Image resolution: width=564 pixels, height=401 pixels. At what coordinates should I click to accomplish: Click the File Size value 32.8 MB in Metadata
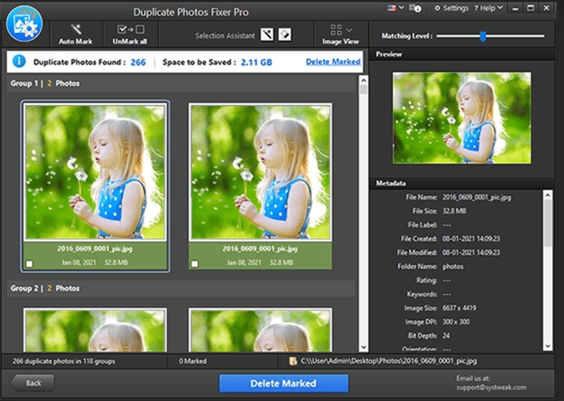click(454, 211)
